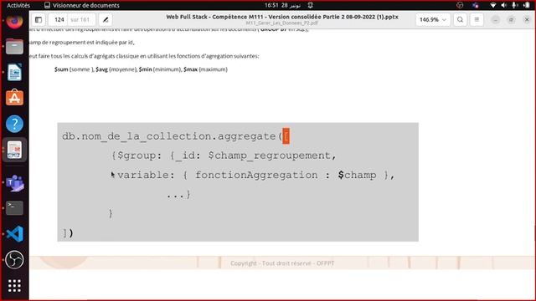The width and height of the screenshot is (536, 301).
Task: Click the microphone indicator in top bar
Action: point(514,6)
